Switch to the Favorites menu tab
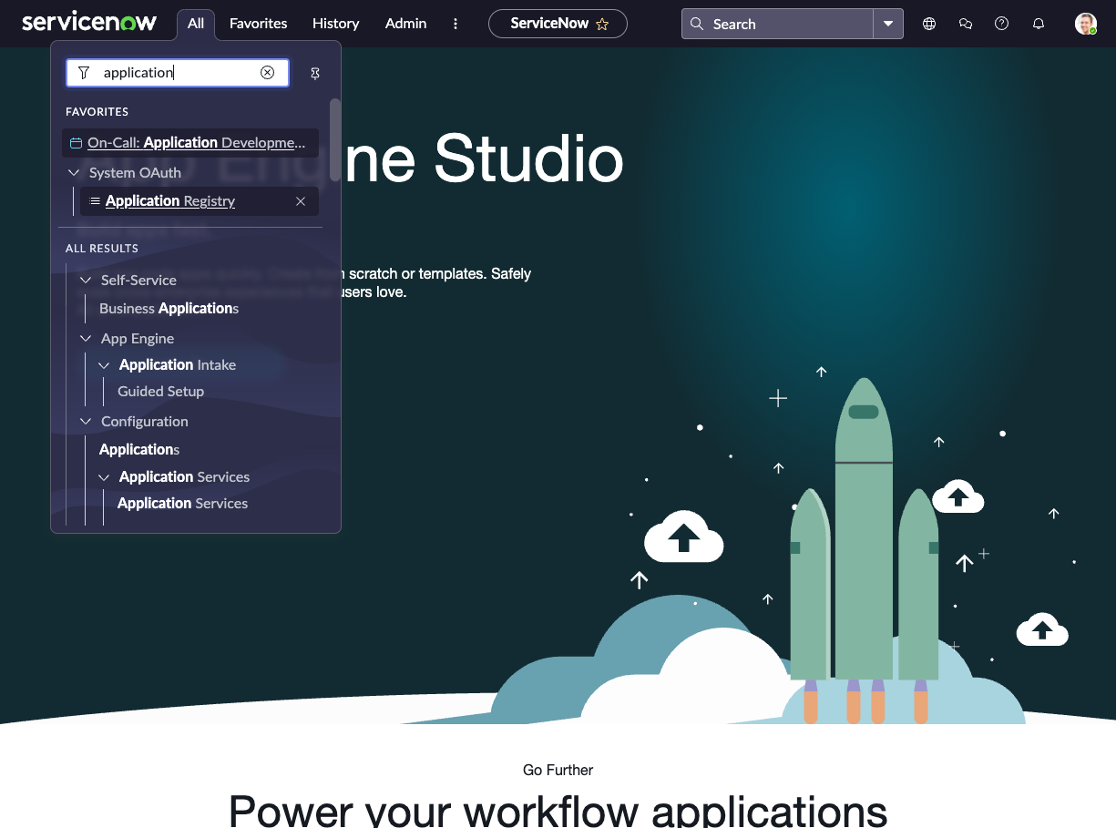1116x828 pixels. [258, 24]
